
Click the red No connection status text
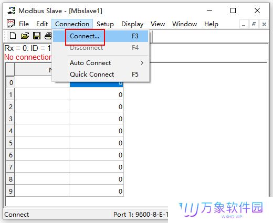(28, 57)
